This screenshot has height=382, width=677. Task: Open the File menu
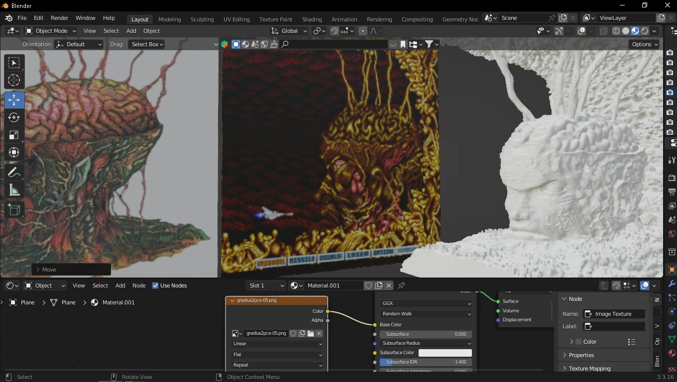(22, 18)
